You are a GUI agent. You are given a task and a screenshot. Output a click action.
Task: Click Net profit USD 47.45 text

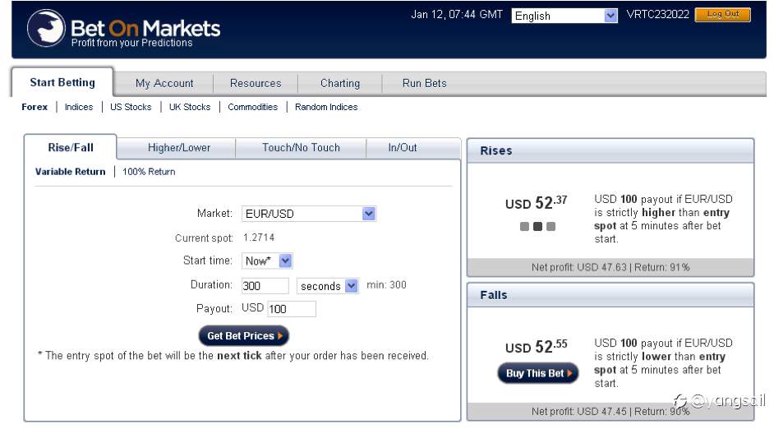pos(578,411)
